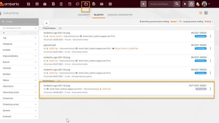The width and height of the screenshot is (219, 123).
Task: Switch to the Rejestry tab
Action: pyautogui.click(x=99, y=15)
